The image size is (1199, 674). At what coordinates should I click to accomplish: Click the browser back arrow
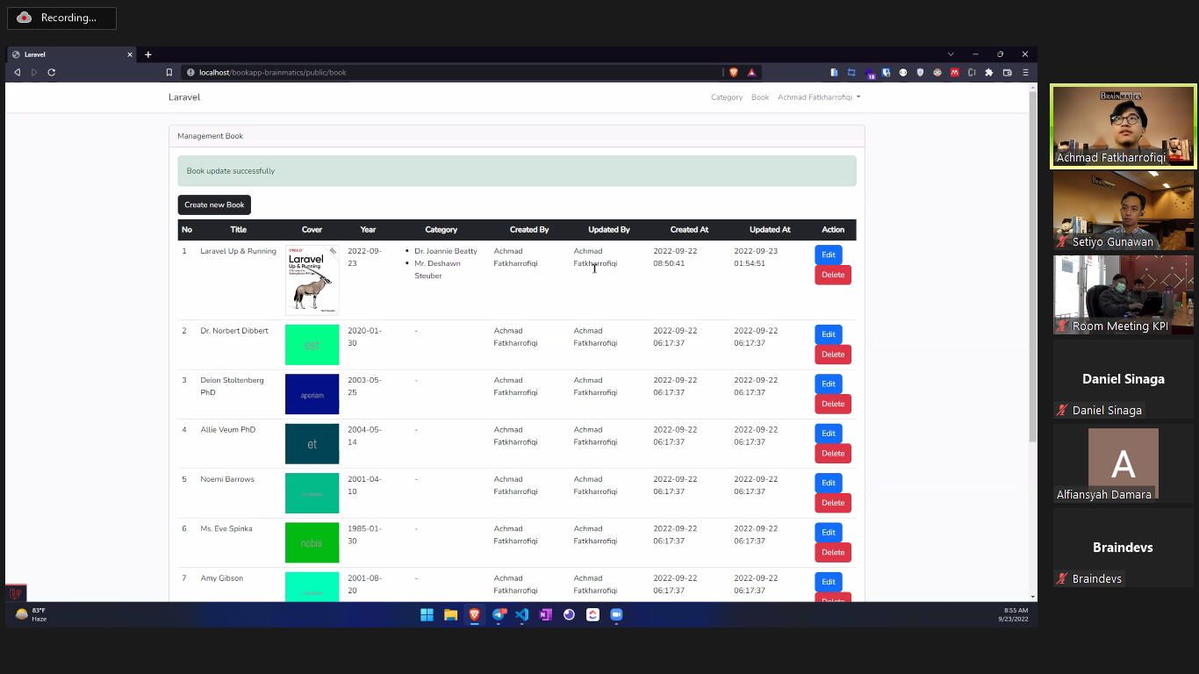(17, 72)
